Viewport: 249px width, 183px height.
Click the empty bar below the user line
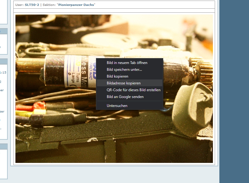coord(114,11)
